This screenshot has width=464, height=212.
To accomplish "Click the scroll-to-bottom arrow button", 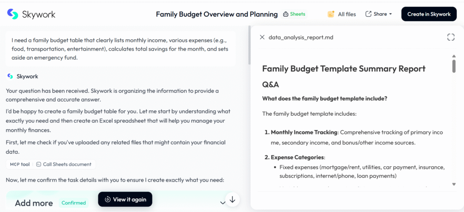I will (232, 199).
